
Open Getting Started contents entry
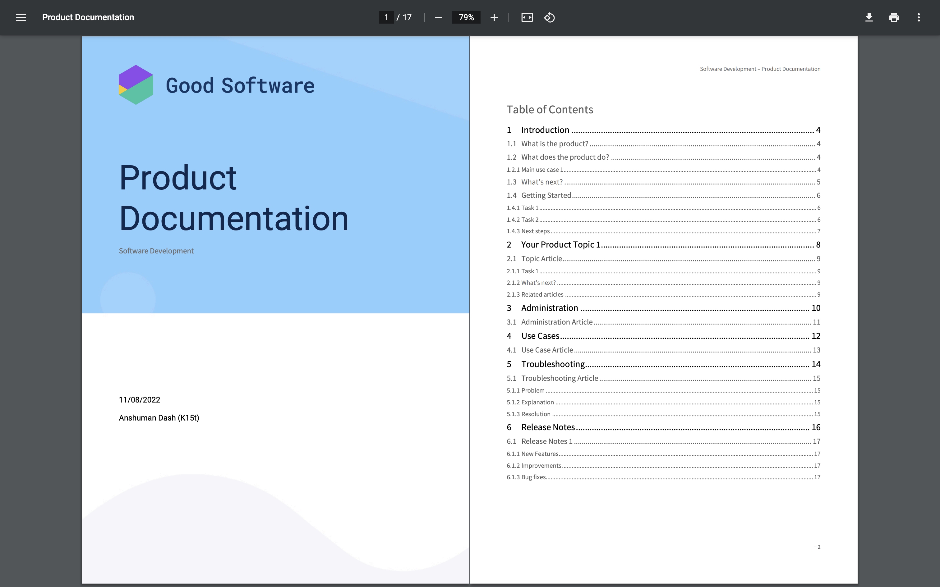(546, 195)
